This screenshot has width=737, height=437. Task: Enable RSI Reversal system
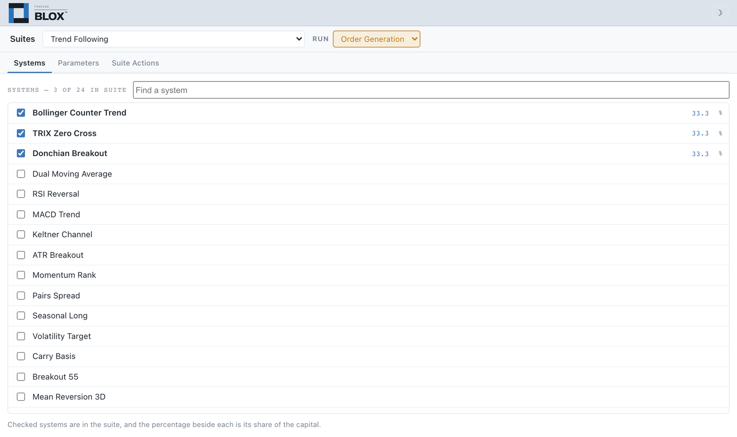tap(21, 194)
